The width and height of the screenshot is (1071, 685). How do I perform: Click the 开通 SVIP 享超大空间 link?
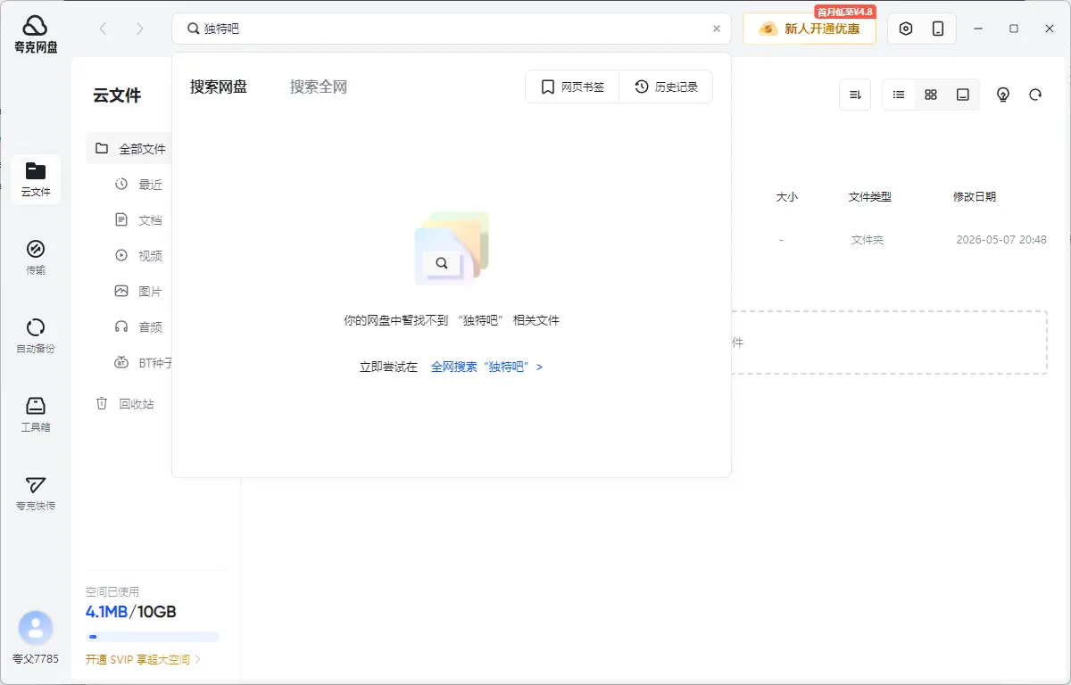click(143, 660)
